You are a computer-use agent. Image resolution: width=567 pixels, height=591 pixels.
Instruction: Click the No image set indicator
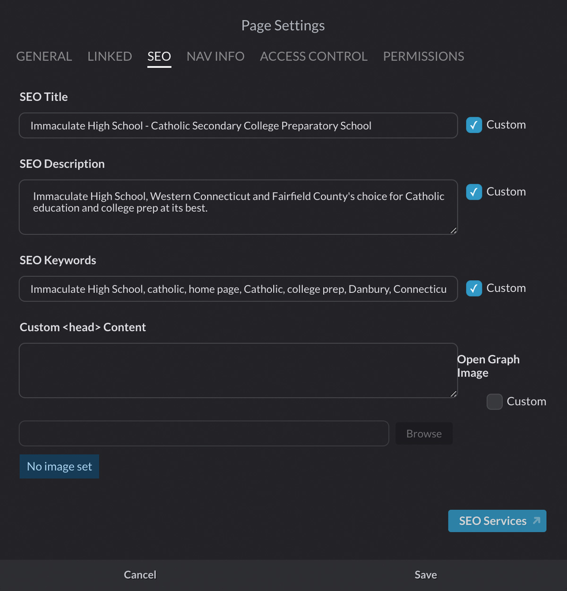59,466
